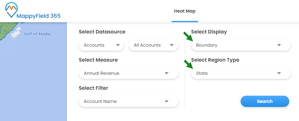Open the Accounts datasource dropdown
This screenshot has width=299, height=121.
click(x=101, y=45)
